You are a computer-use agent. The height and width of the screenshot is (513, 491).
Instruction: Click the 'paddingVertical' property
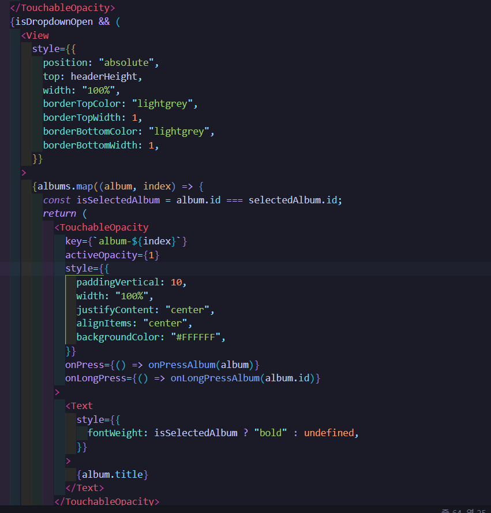(118, 282)
